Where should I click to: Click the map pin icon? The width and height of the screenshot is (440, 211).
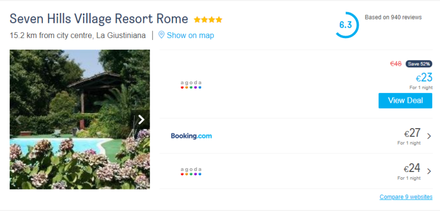(x=161, y=35)
